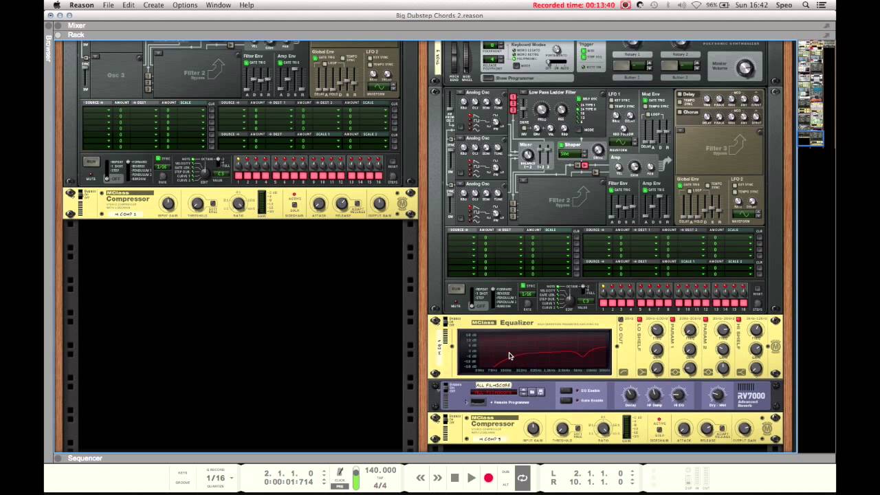Click the Thor Master Volume knob

click(x=745, y=67)
